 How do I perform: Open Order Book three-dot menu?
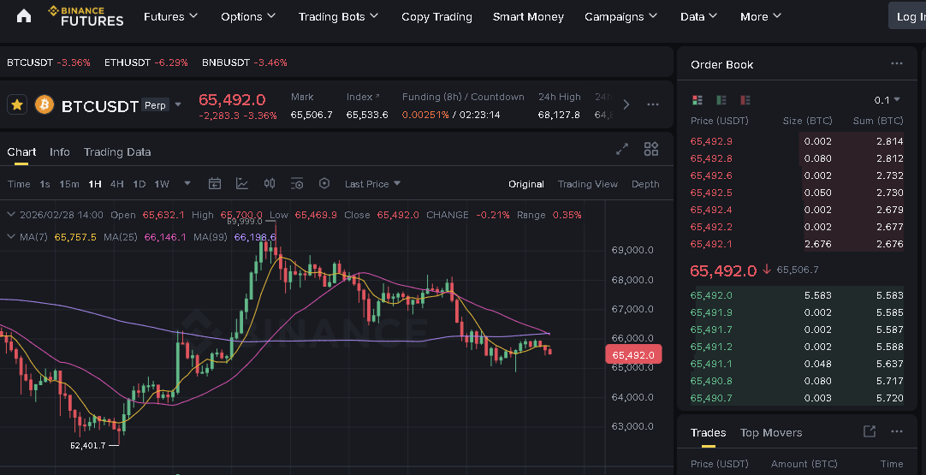click(896, 64)
